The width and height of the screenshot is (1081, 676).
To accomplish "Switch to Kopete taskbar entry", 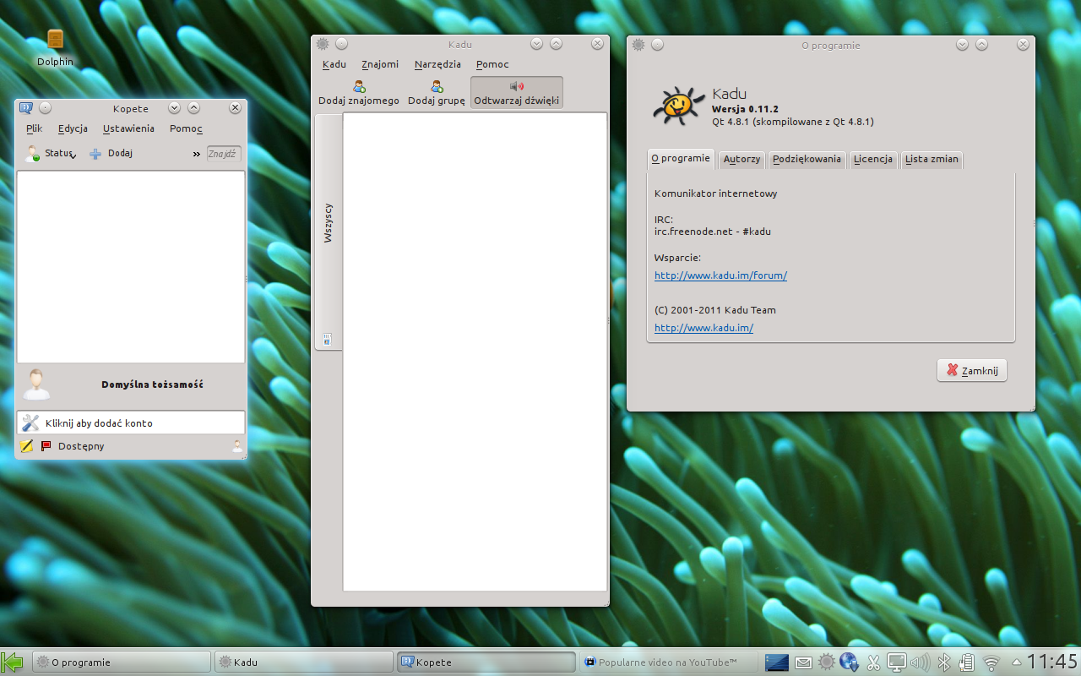I will tap(486, 662).
